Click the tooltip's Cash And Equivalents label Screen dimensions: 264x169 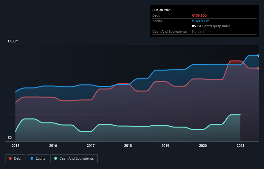169,31
